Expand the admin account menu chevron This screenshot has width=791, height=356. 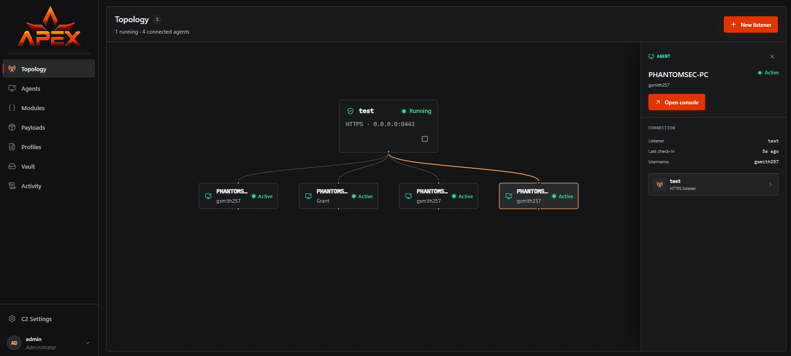point(88,343)
